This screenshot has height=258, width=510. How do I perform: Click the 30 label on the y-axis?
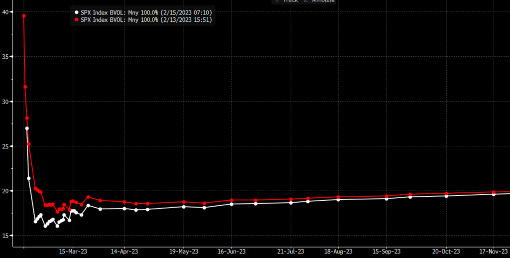(x=5, y=102)
